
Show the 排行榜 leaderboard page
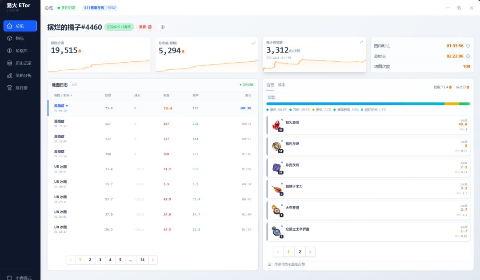tap(20, 88)
